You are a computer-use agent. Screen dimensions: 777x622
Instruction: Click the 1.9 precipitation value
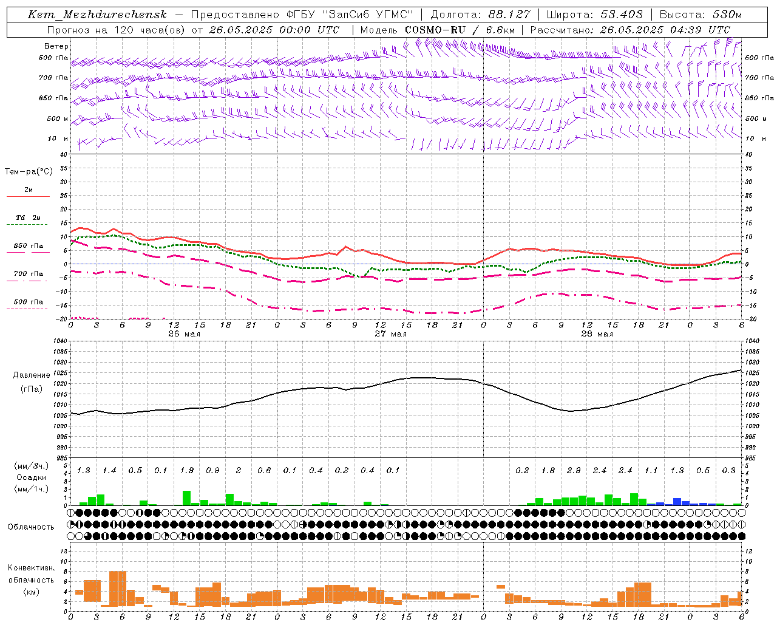coord(187,471)
